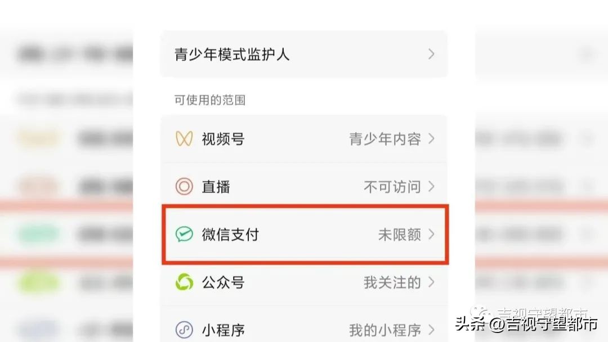
Task: Open the 视频号 settings via its chevron
Action: [431, 139]
